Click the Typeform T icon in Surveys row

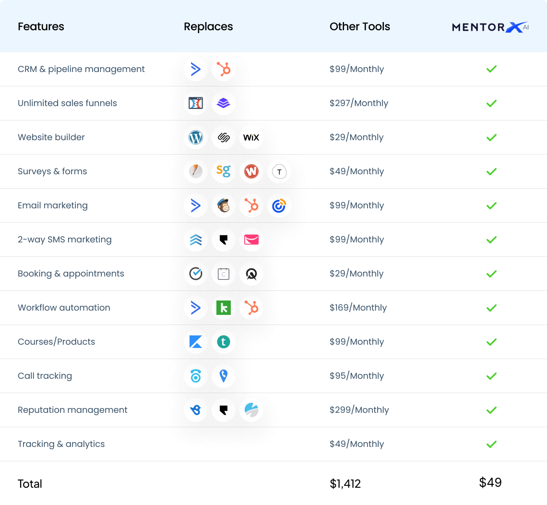point(279,171)
